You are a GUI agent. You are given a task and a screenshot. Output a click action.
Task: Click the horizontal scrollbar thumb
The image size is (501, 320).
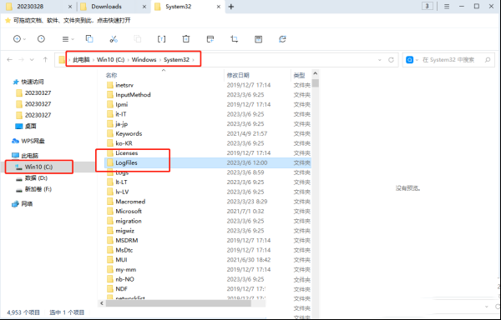(x=179, y=303)
